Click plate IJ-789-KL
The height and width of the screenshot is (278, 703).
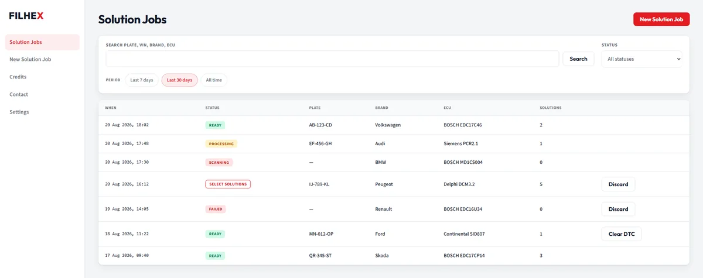pos(319,184)
